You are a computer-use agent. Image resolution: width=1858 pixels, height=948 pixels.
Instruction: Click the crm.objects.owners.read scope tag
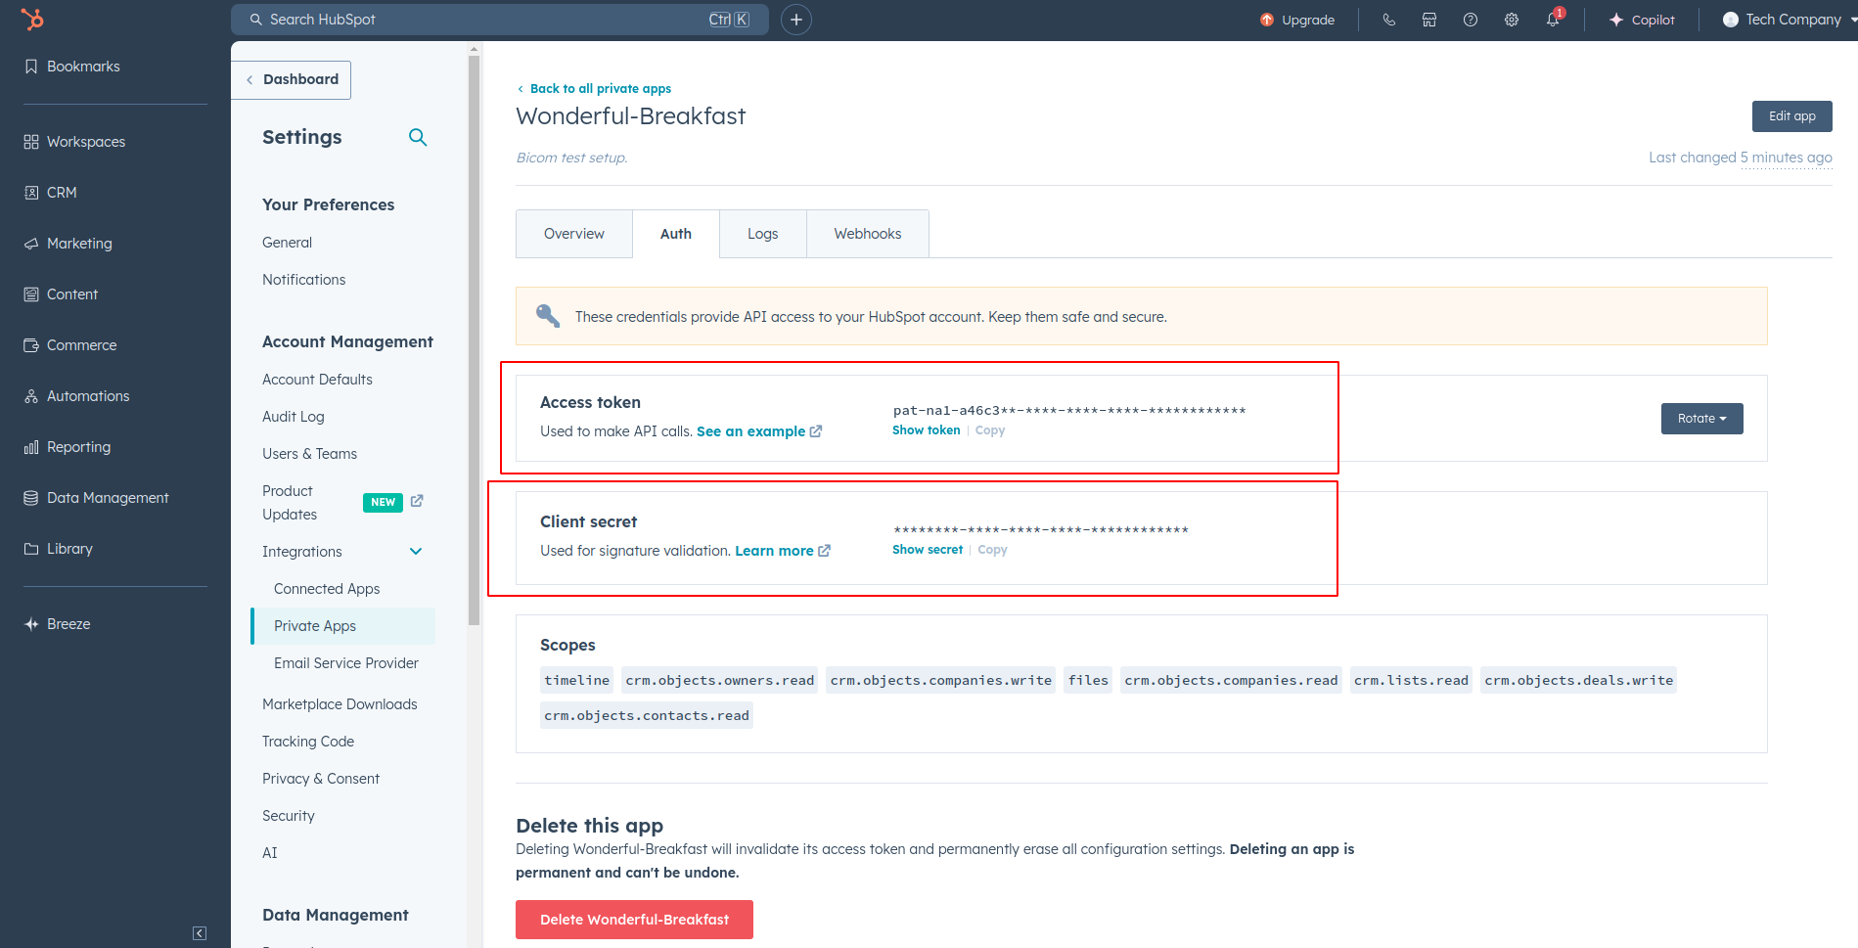(720, 681)
